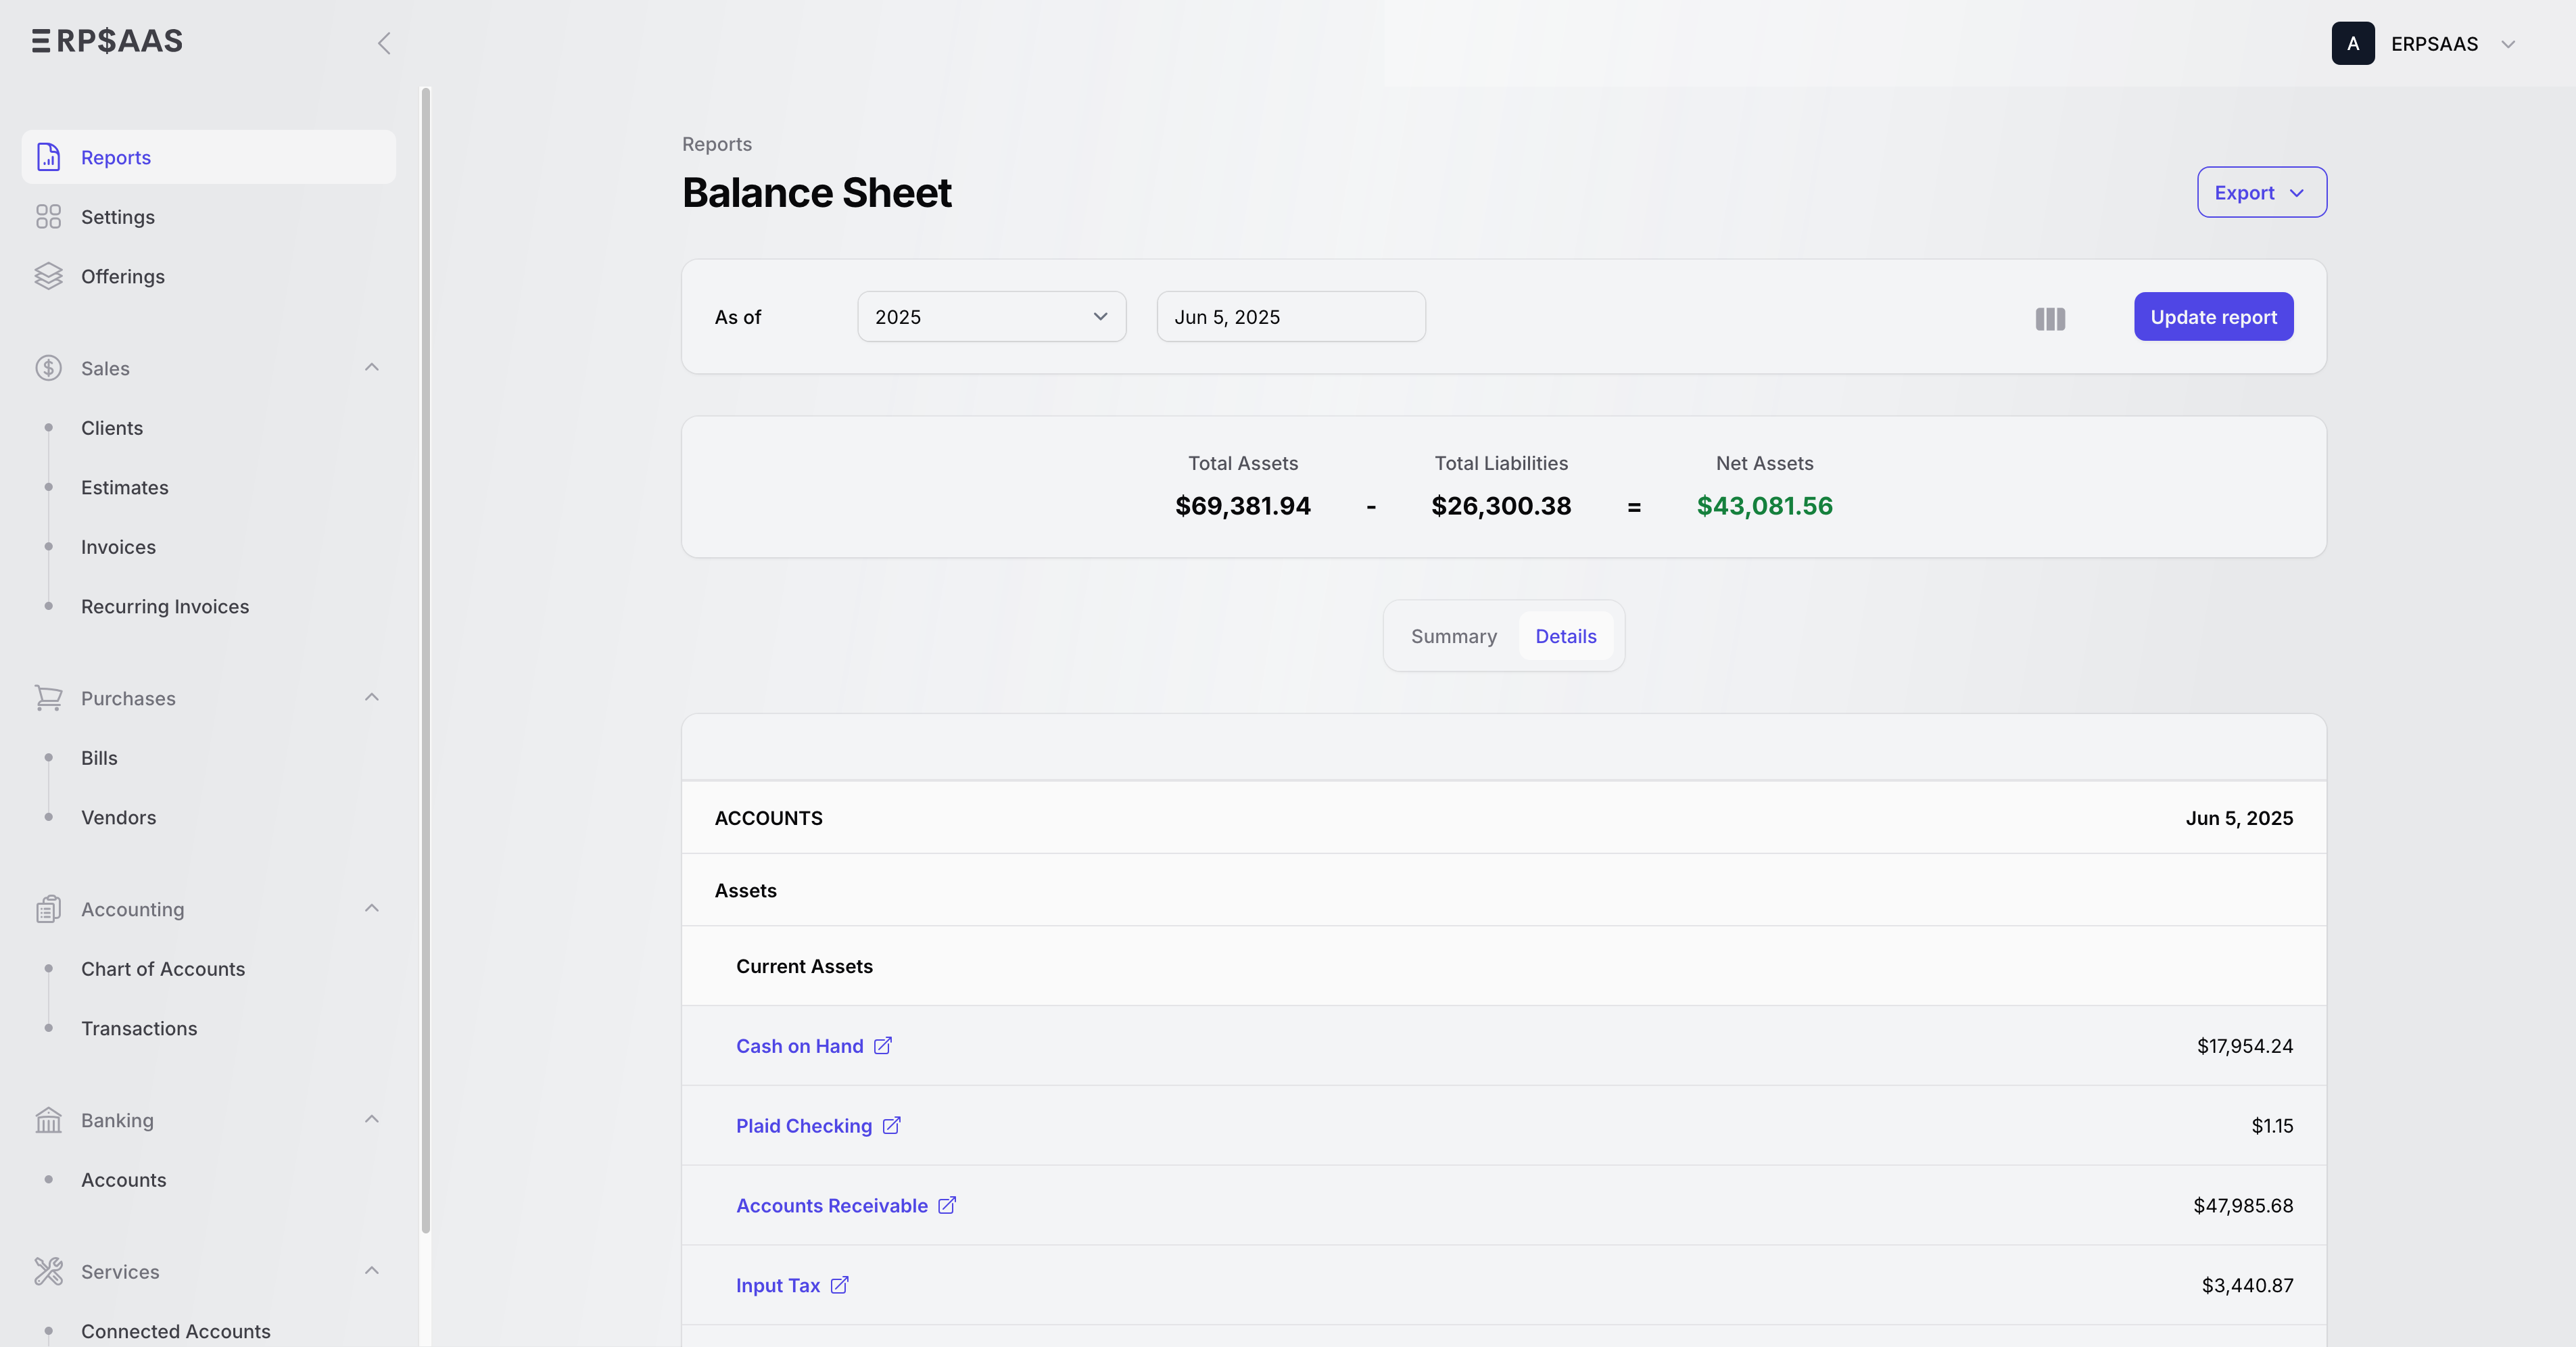Click the $17,954.24 amount
This screenshot has width=2576, height=1347.
click(2245, 1046)
